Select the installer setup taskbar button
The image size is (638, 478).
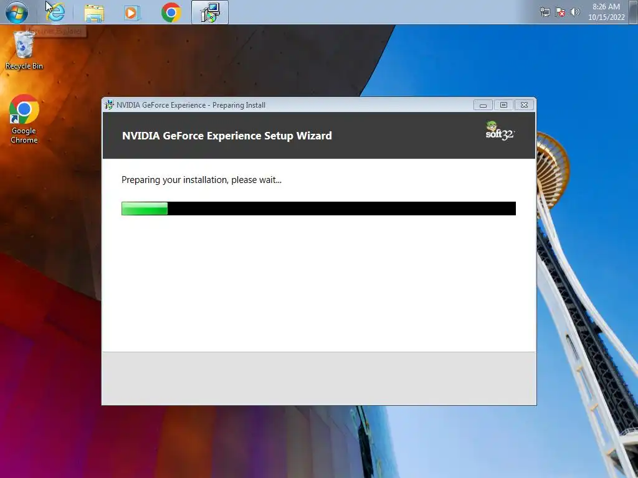[x=210, y=12]
